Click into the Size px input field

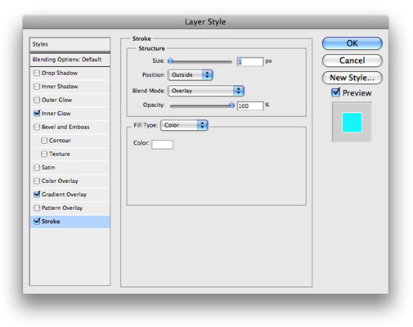[x=250, y=62]
